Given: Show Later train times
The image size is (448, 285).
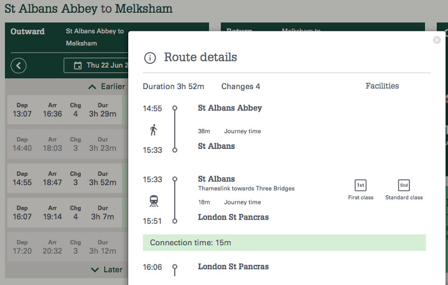Looking at the screenshot, I should tap(106, 269).
